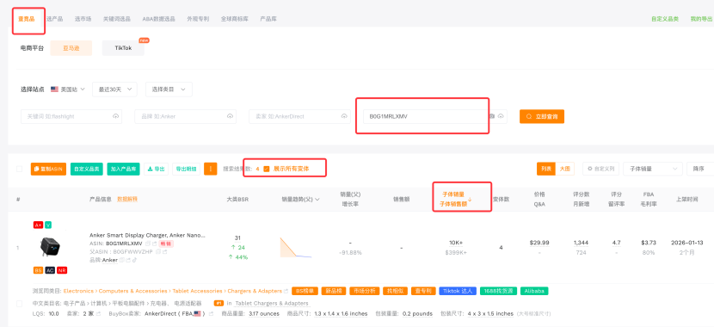Click 1688找货源 button
Image resolution: width=714 pixels, height=327 pixels.
click(499, 291)
